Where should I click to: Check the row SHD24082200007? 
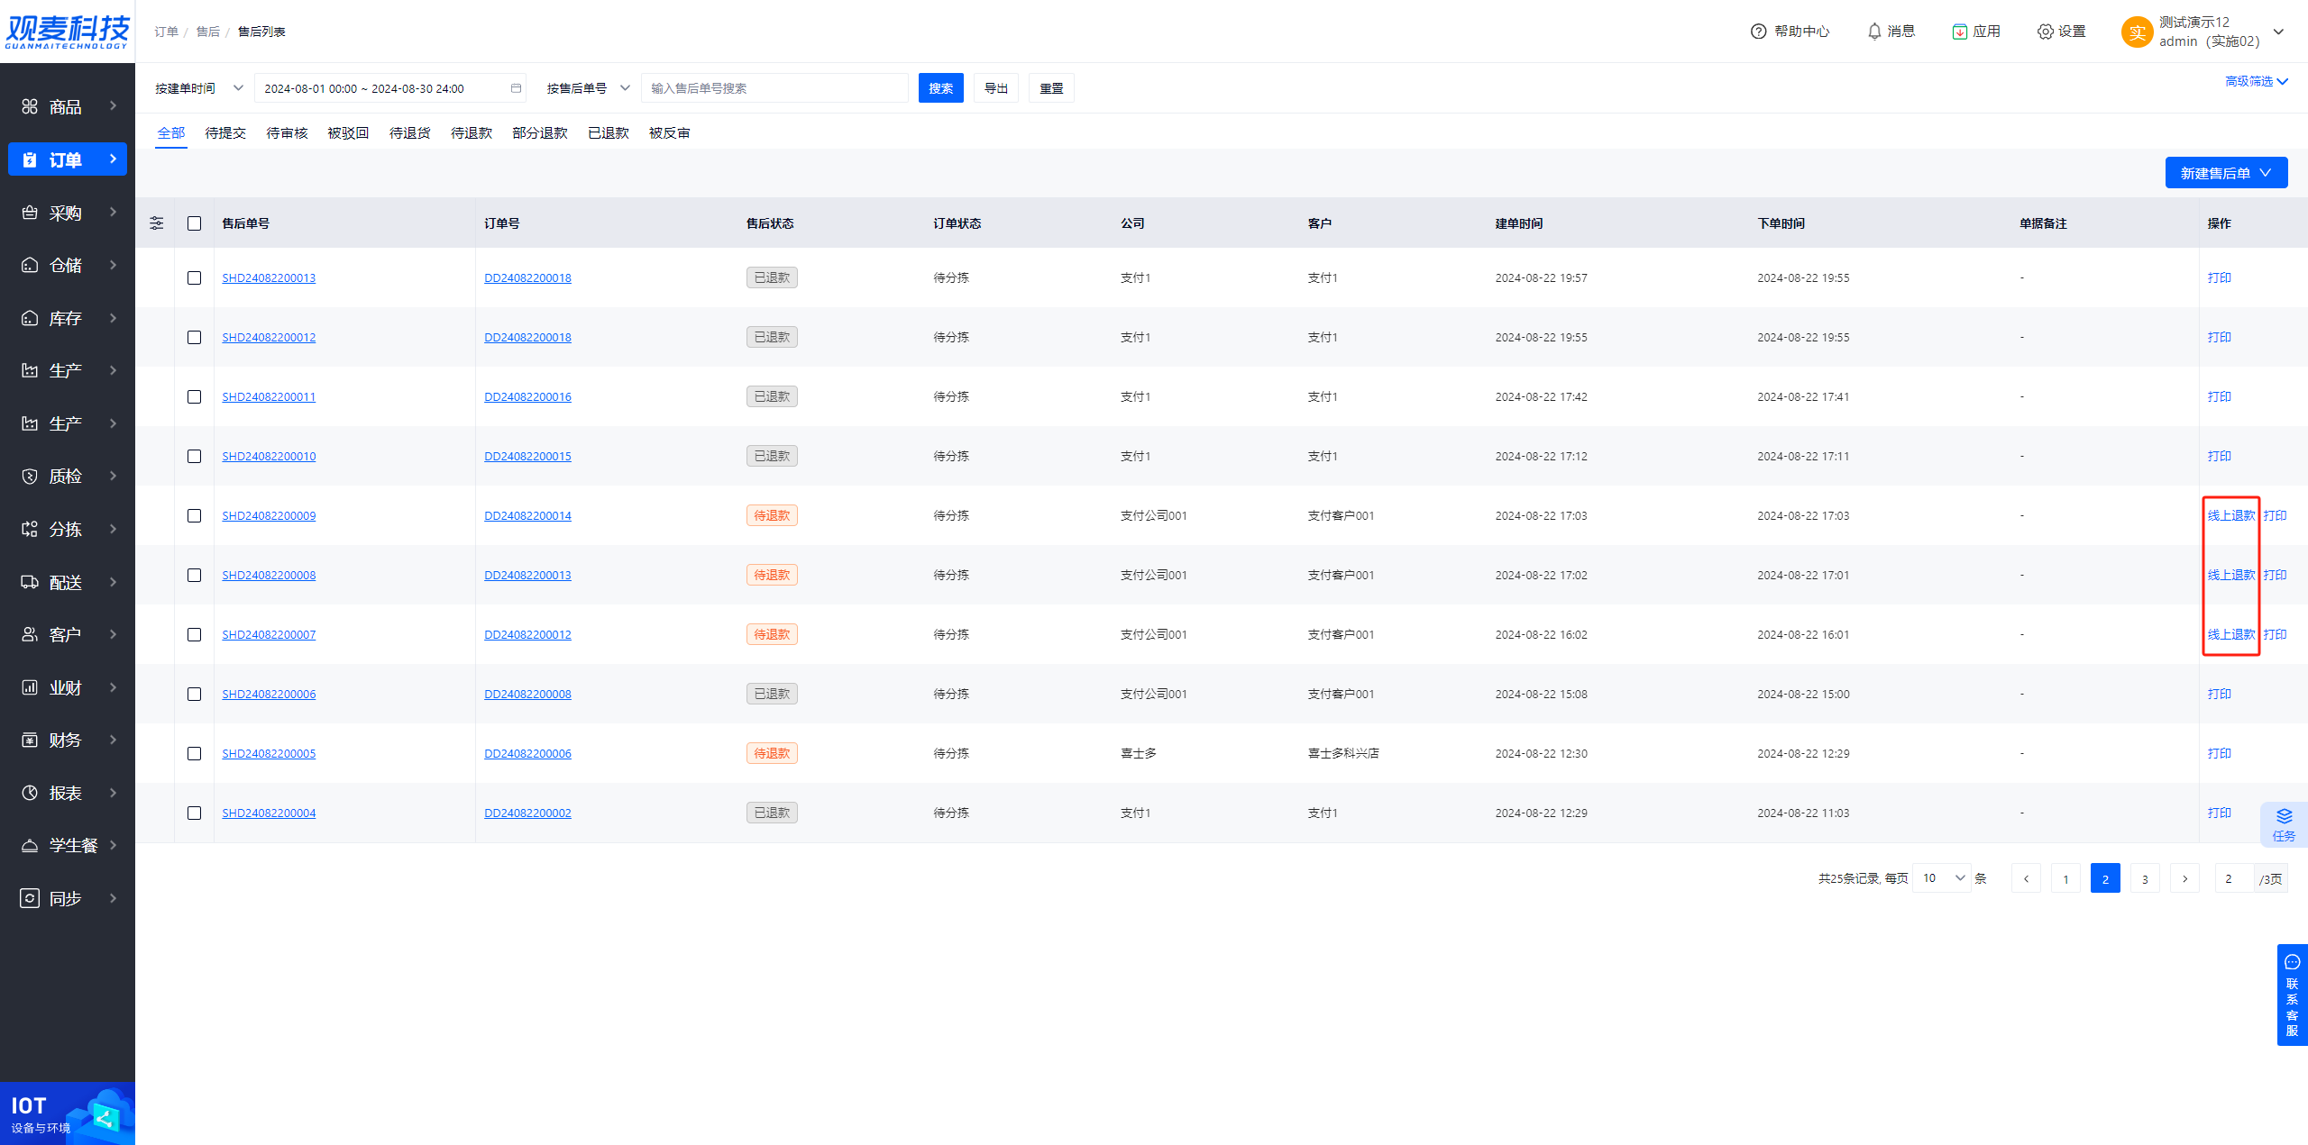(x=194, y=634)
